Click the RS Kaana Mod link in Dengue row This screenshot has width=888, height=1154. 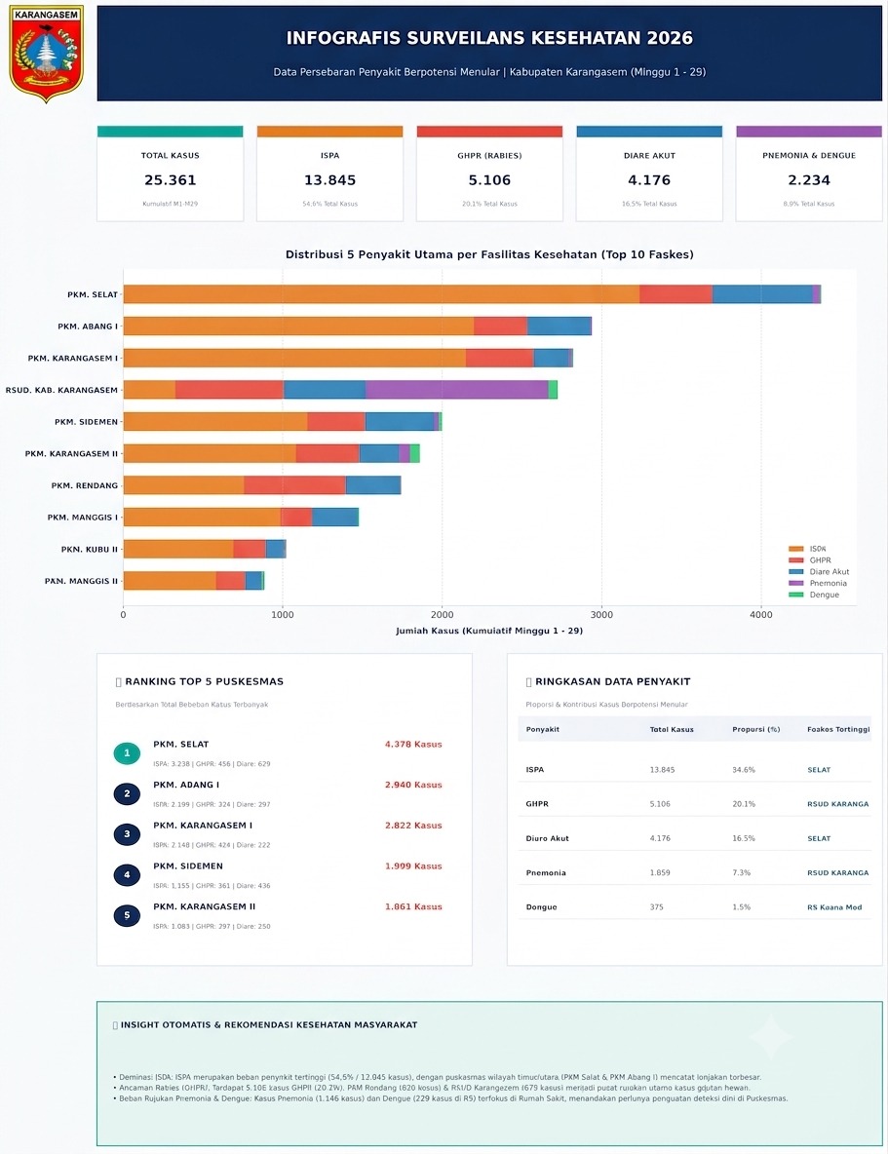tap(834, 907)
